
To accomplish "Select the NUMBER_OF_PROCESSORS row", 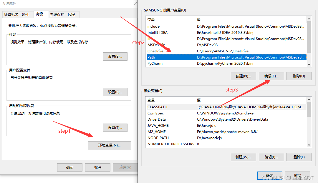I will 226,144.
